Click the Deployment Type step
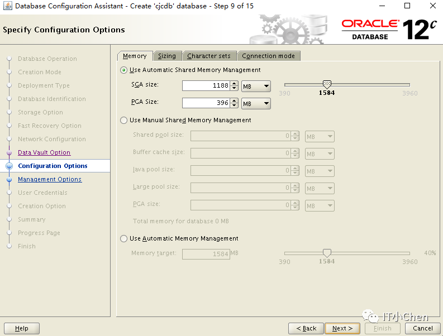Image resolution: width=443 pixels, height=336 pixels. tap(44, 85)
